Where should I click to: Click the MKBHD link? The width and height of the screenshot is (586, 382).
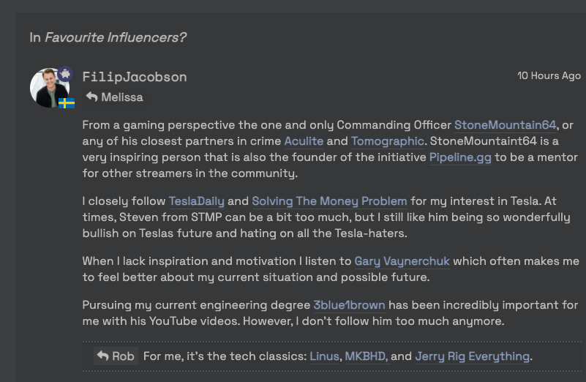365,356
